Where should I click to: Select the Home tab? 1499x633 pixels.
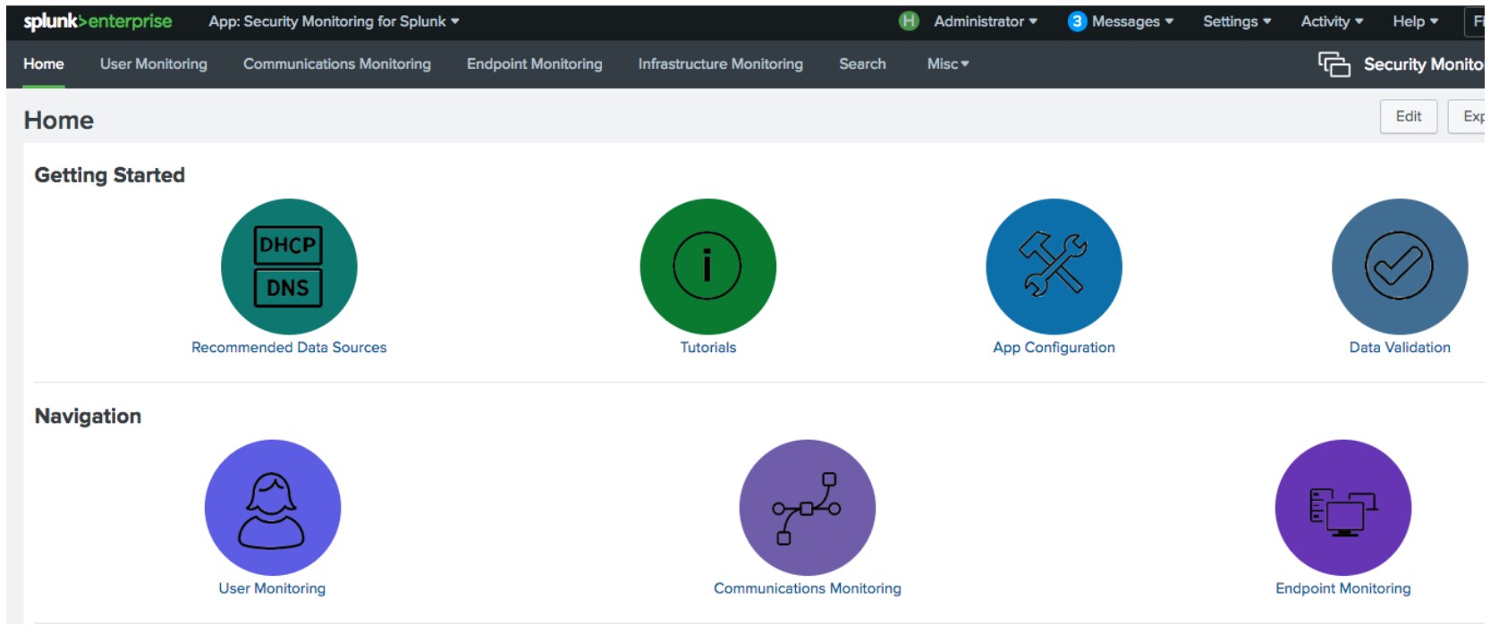click(x=44, y=64)
